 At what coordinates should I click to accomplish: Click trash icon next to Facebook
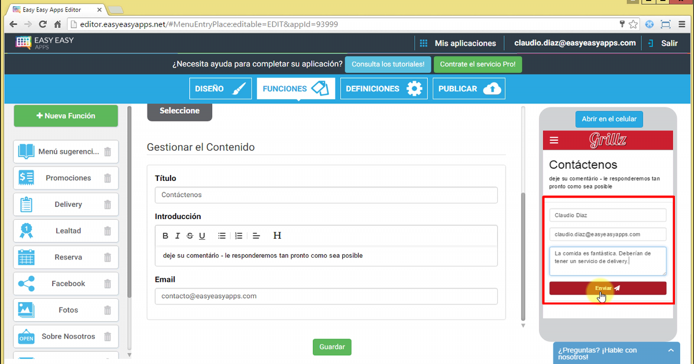(x=108, y=284)
